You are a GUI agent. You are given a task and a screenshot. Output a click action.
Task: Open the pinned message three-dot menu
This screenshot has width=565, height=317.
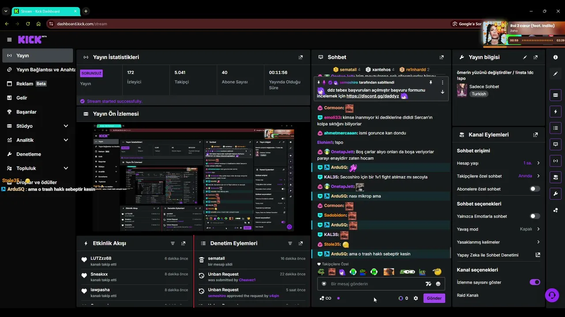tap(442, 82)
